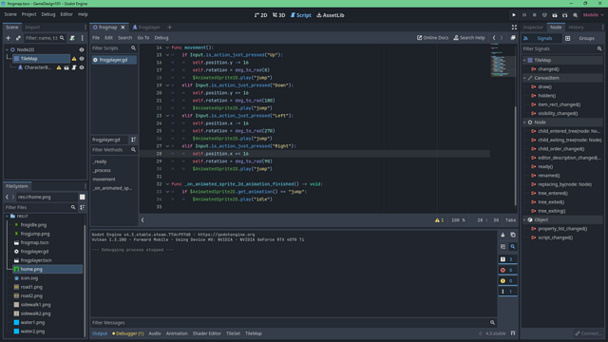Fold function at line 32
608x342 pixels.
167,184
